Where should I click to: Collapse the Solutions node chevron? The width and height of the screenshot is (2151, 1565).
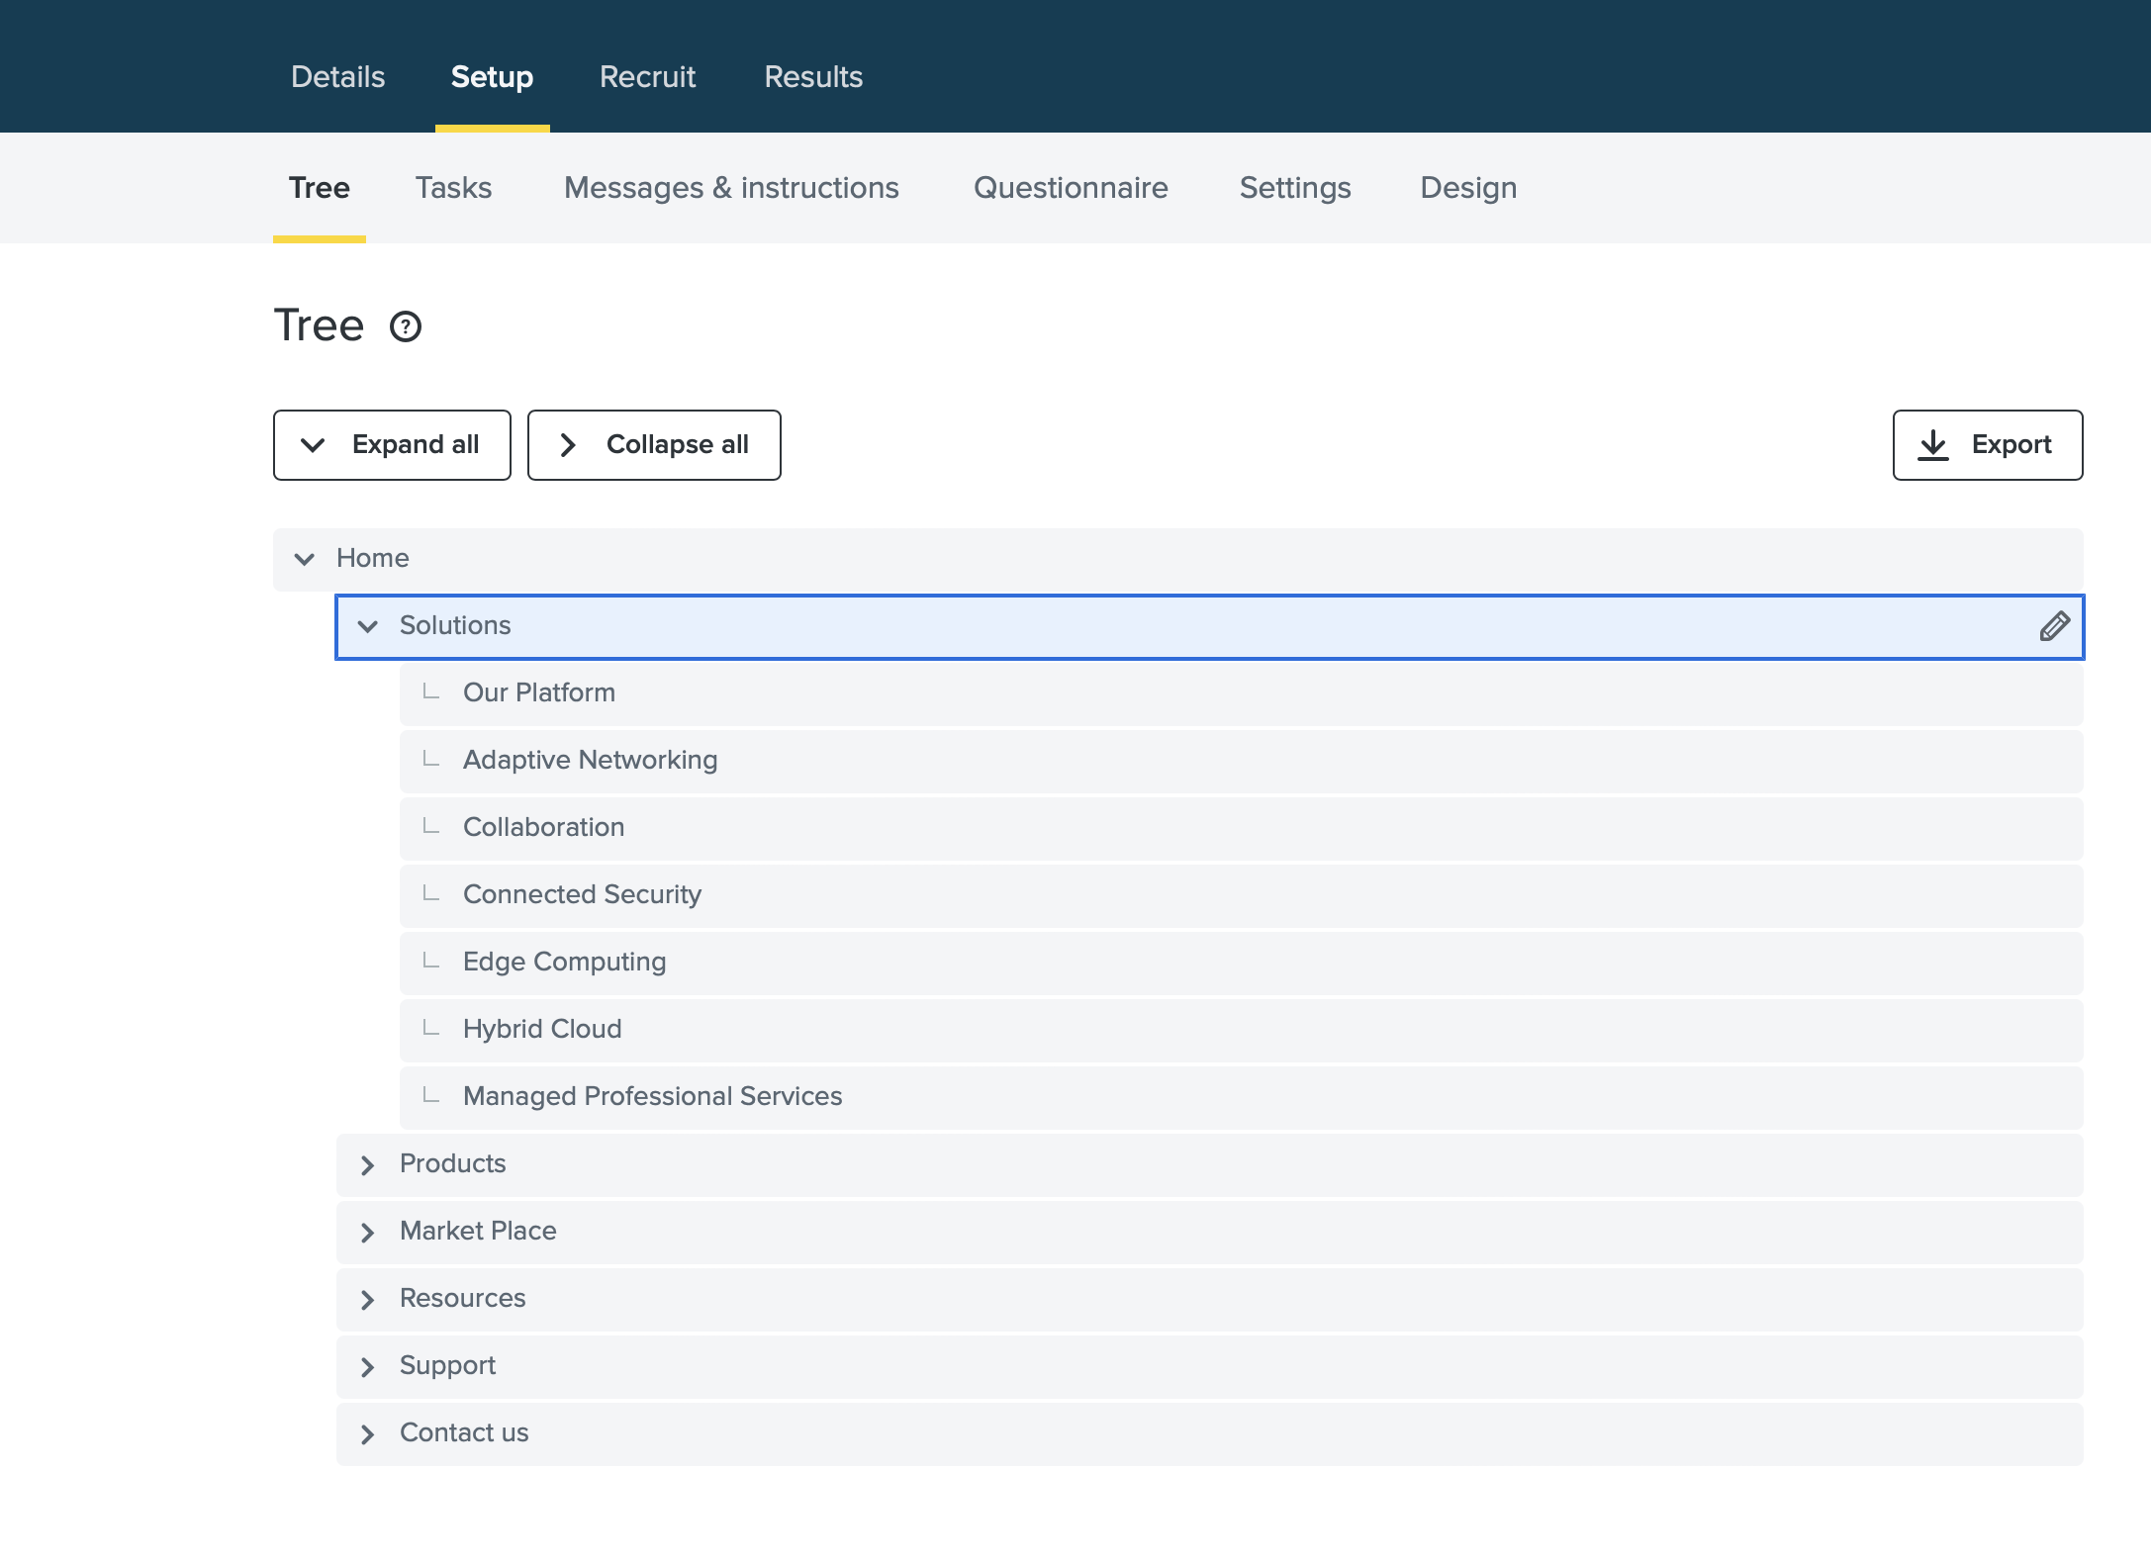368,626
